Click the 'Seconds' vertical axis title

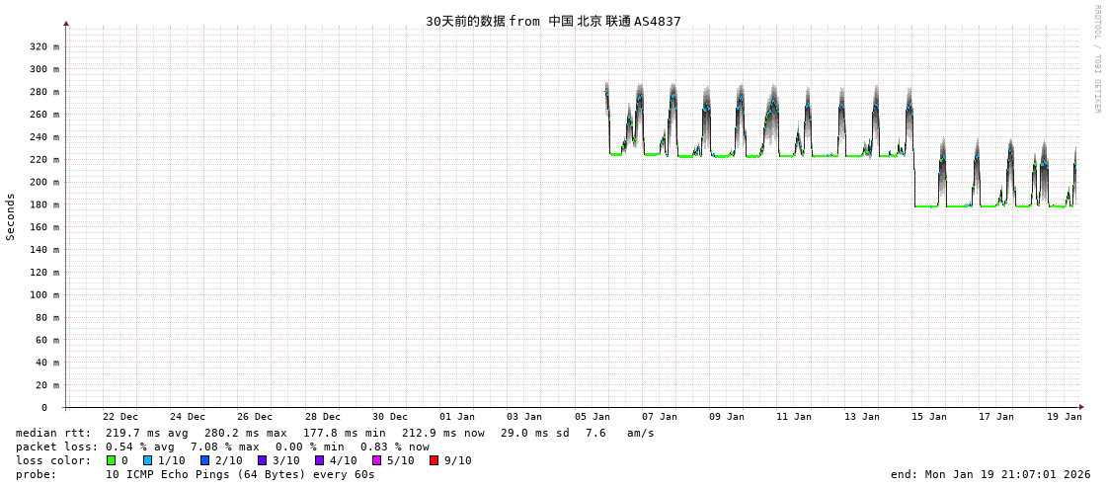(11, 216)
